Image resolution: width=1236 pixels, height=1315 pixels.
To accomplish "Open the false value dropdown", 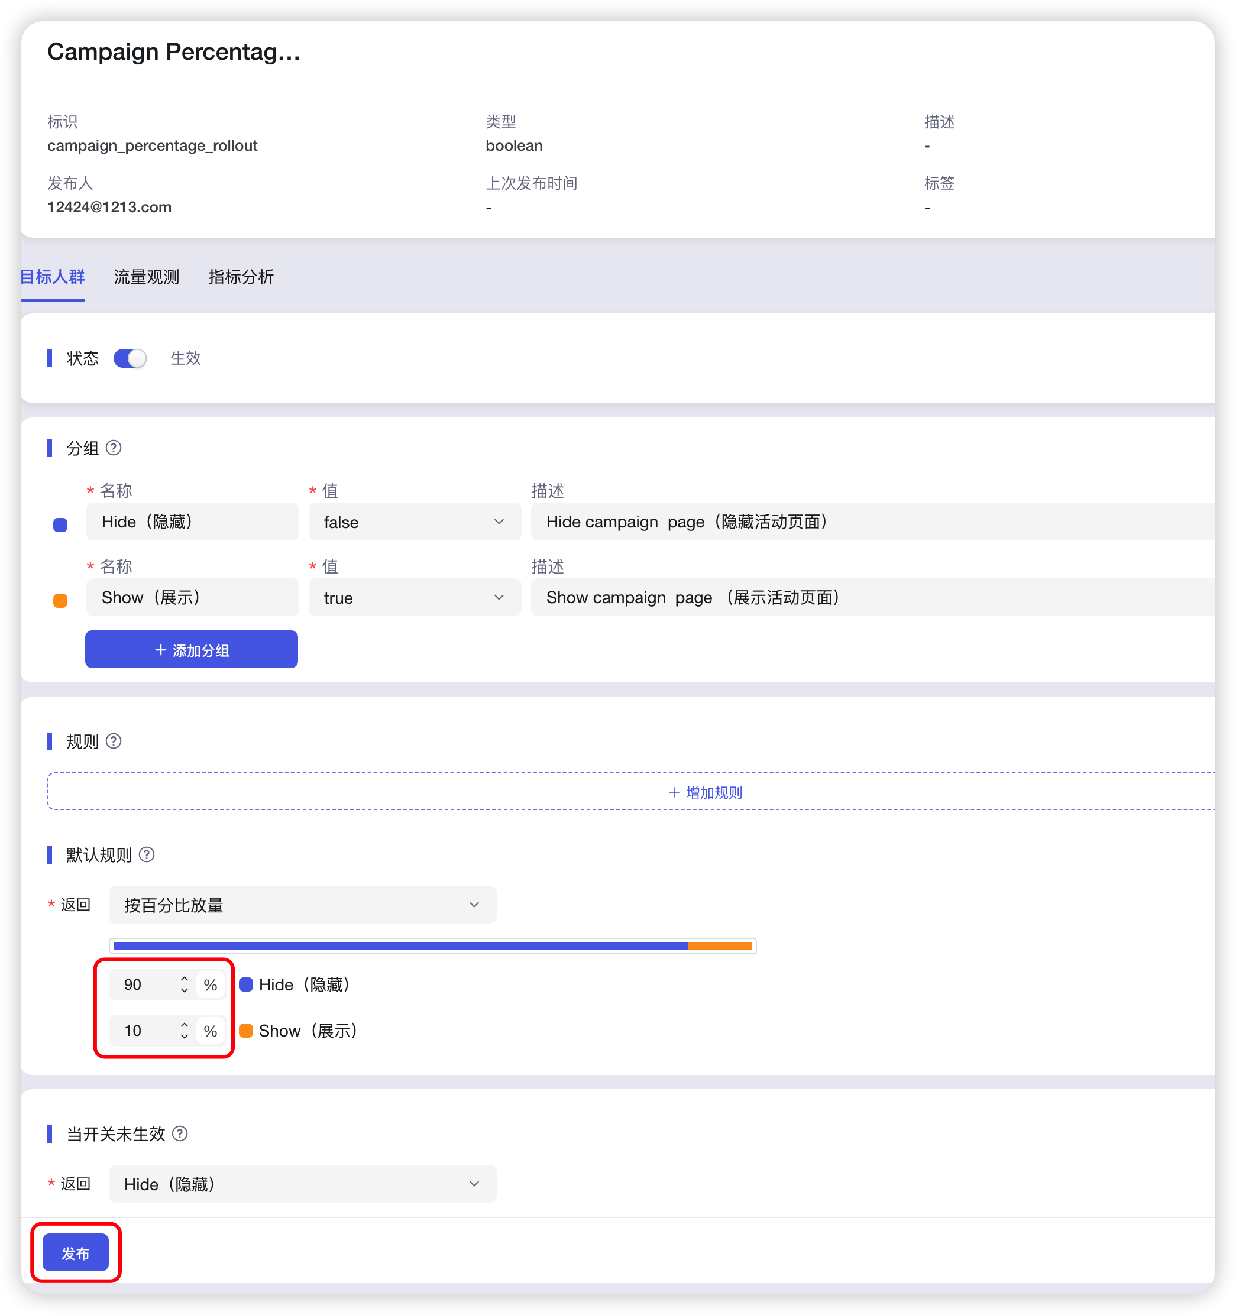I will [414, 522].
